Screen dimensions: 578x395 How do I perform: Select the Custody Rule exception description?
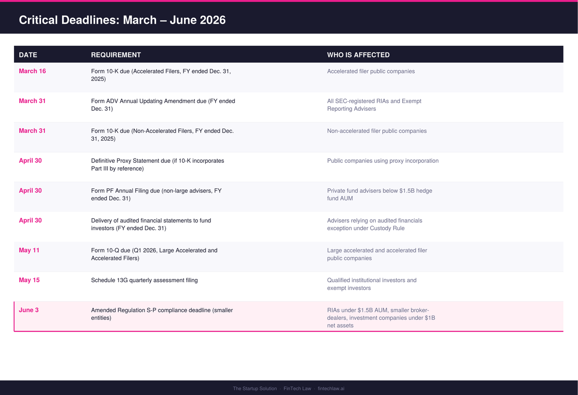coord(375,224)
